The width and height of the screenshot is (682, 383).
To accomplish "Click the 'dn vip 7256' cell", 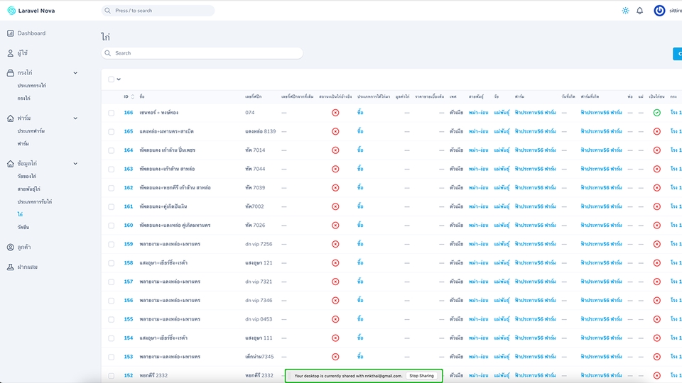I will 259,244.
